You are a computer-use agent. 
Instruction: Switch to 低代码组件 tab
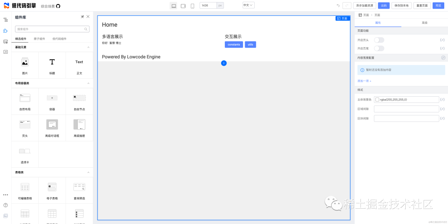[x=59, y=39]
